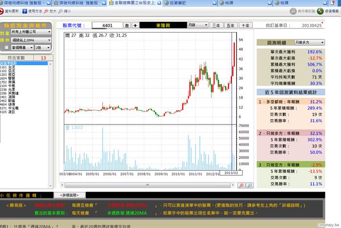Viewport: 341px width, 228px height.
Task: Click the -13.5% 5年累積報酬 value
Action: click(x=315, y=171)
